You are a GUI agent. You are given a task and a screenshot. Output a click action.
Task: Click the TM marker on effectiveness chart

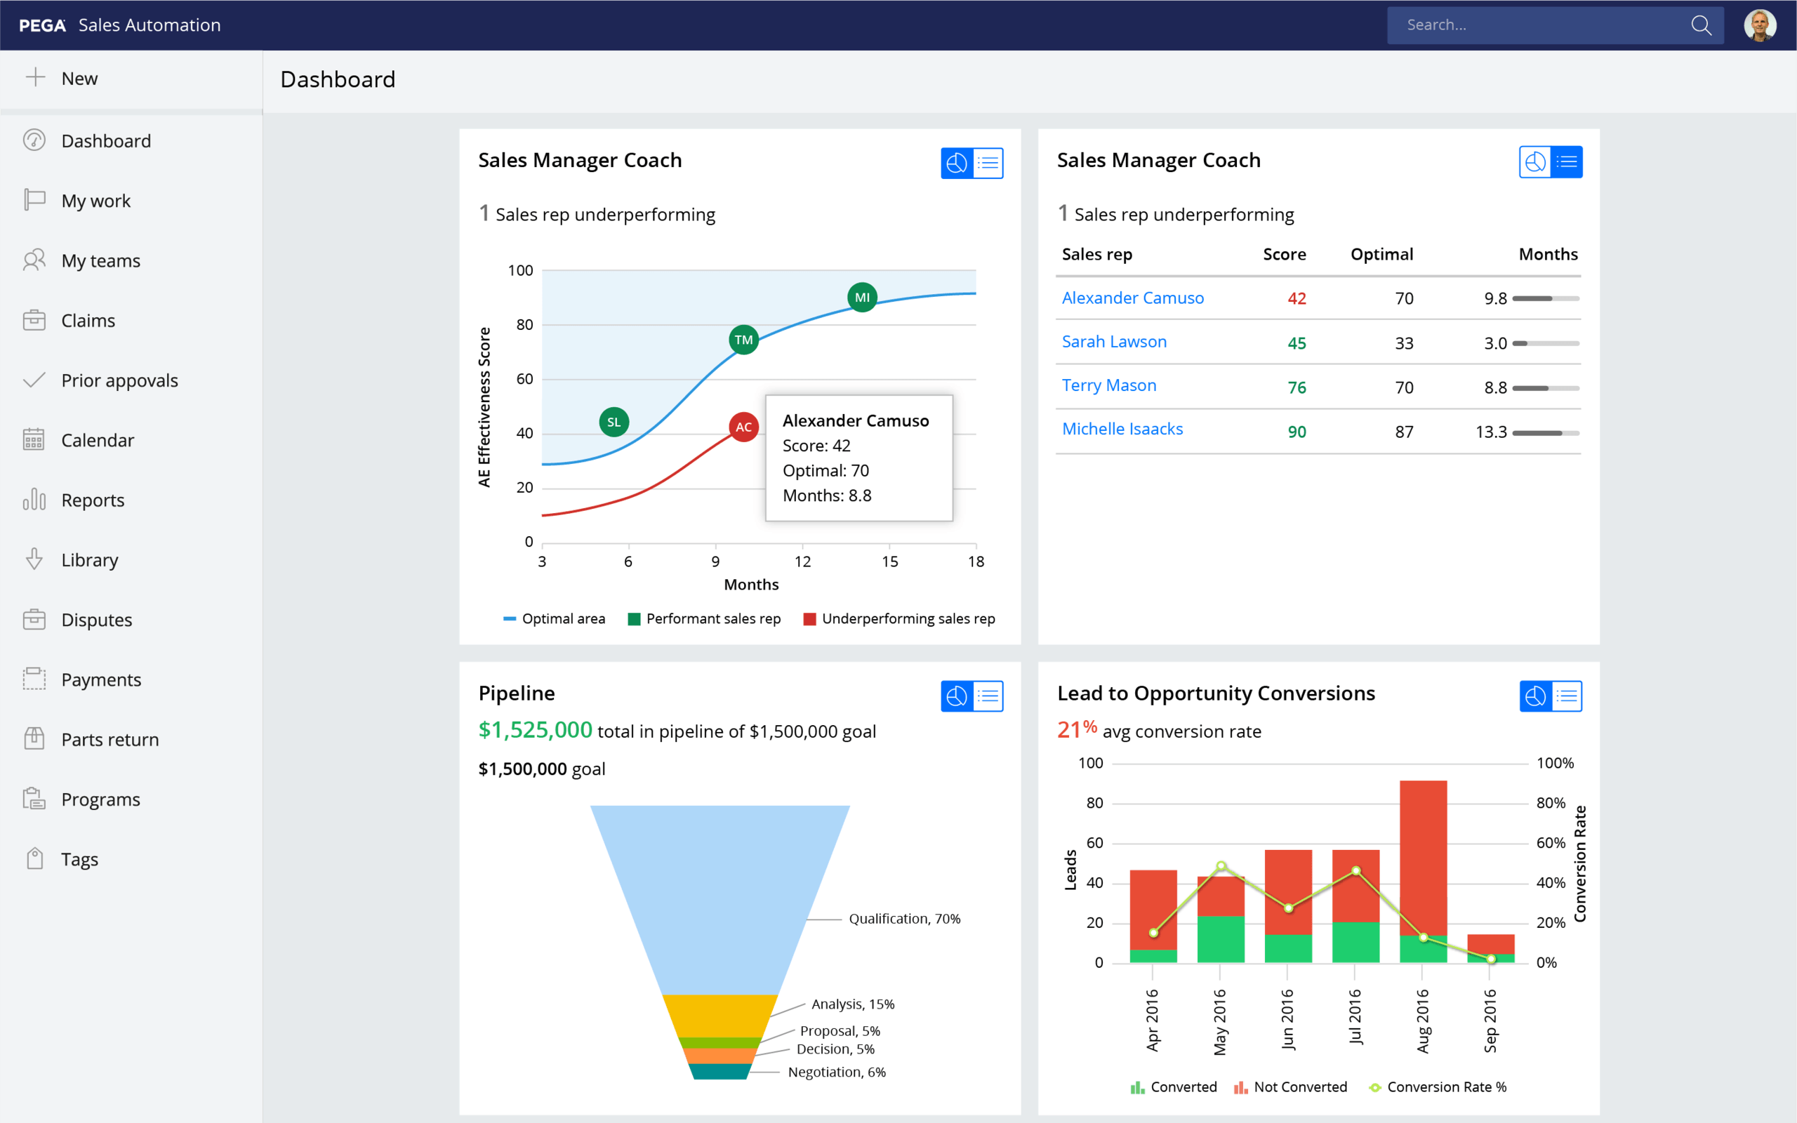(743, 340)
